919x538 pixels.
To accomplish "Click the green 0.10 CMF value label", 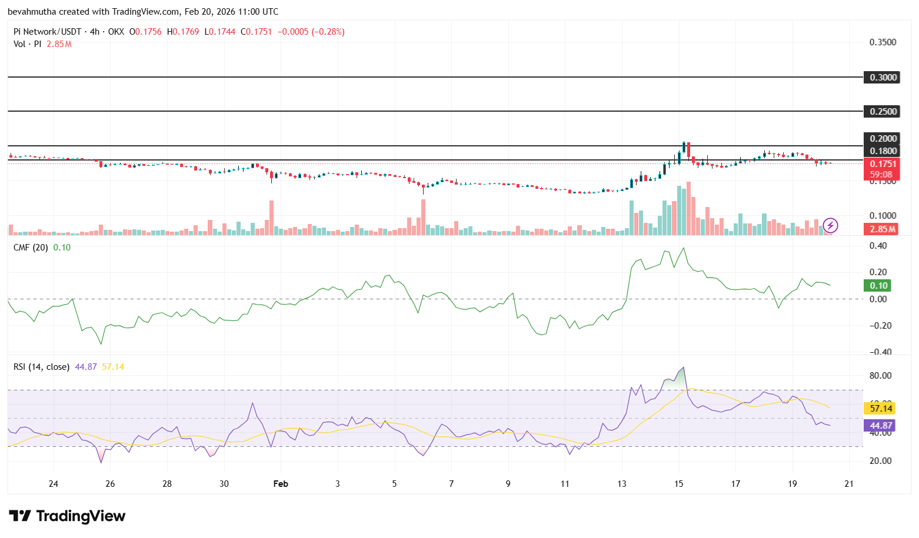I will click(878, 285).
